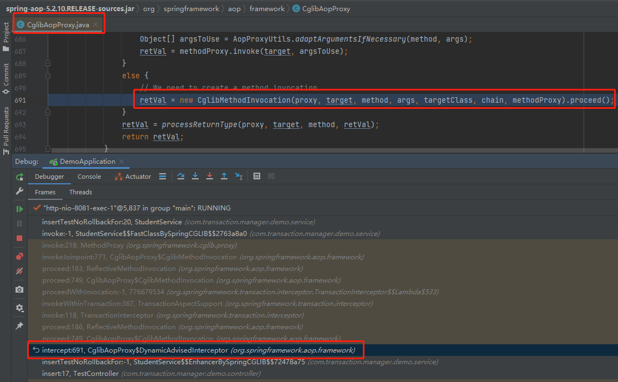Image resolution: width=618 pixels, height=382 pixels.
Task: Pin the debug tab with pushpin icon
Action: (19, 326)
